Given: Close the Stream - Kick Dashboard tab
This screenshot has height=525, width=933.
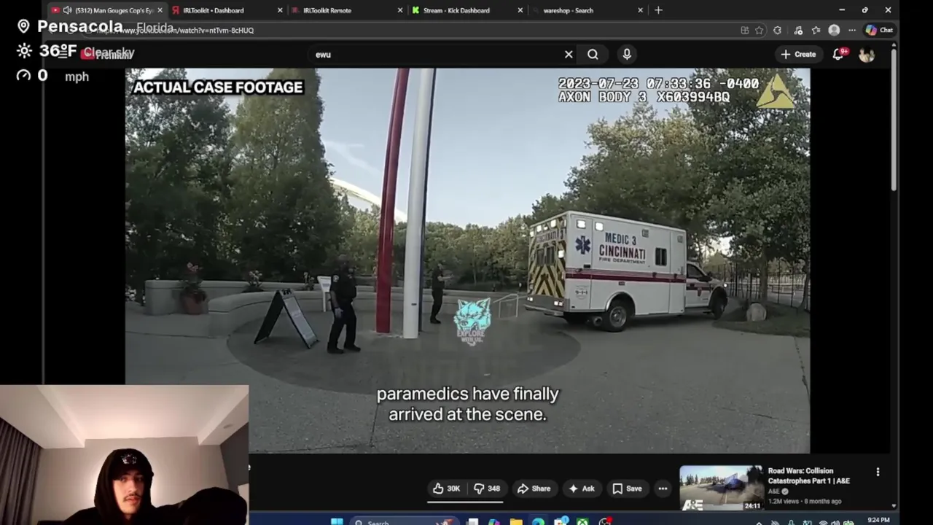Looking at the screenshot, I should (520, 10).
